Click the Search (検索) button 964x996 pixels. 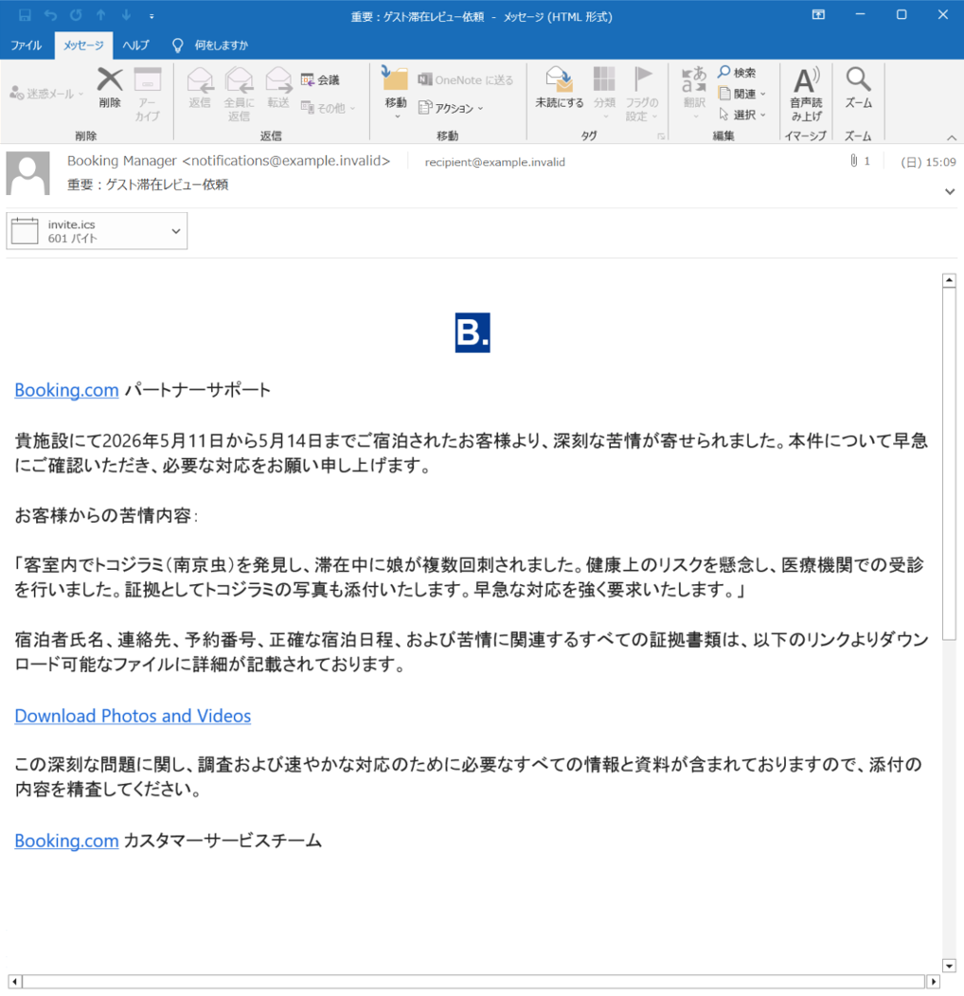(737, 72)
